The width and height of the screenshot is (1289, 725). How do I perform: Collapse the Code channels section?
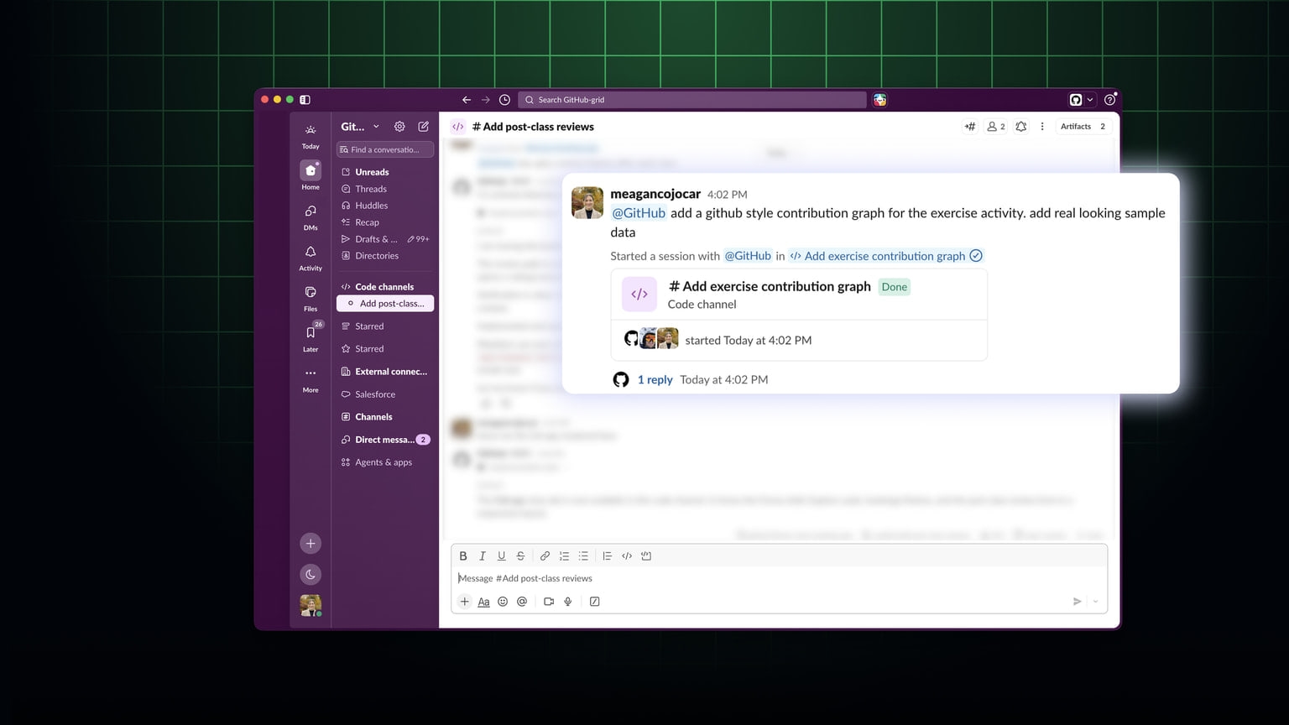tap(385, 287)
